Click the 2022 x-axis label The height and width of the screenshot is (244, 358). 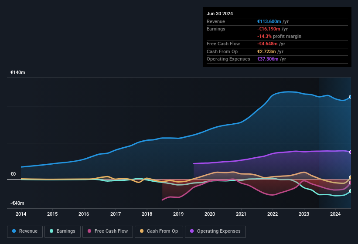273,214
